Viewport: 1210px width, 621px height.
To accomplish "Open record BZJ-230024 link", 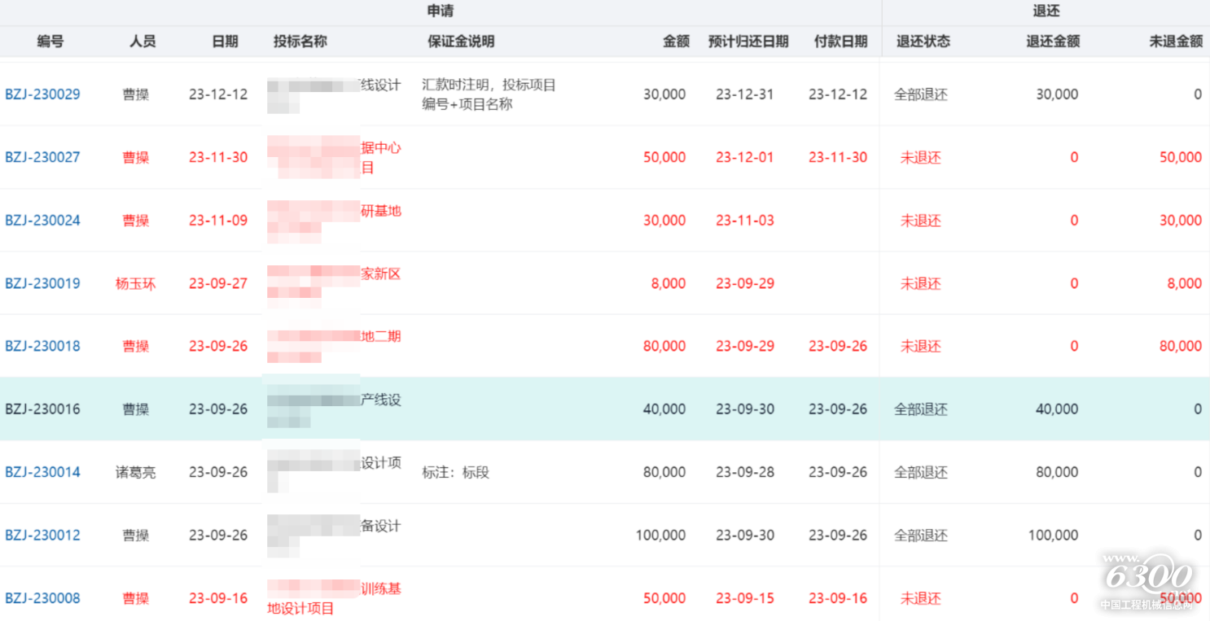I will coord(42,220).
